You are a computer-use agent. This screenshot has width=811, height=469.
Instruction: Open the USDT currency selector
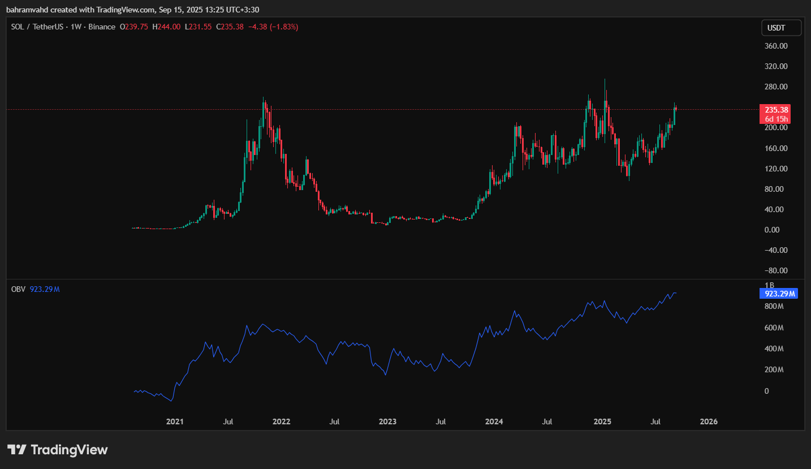click(781, 28)
